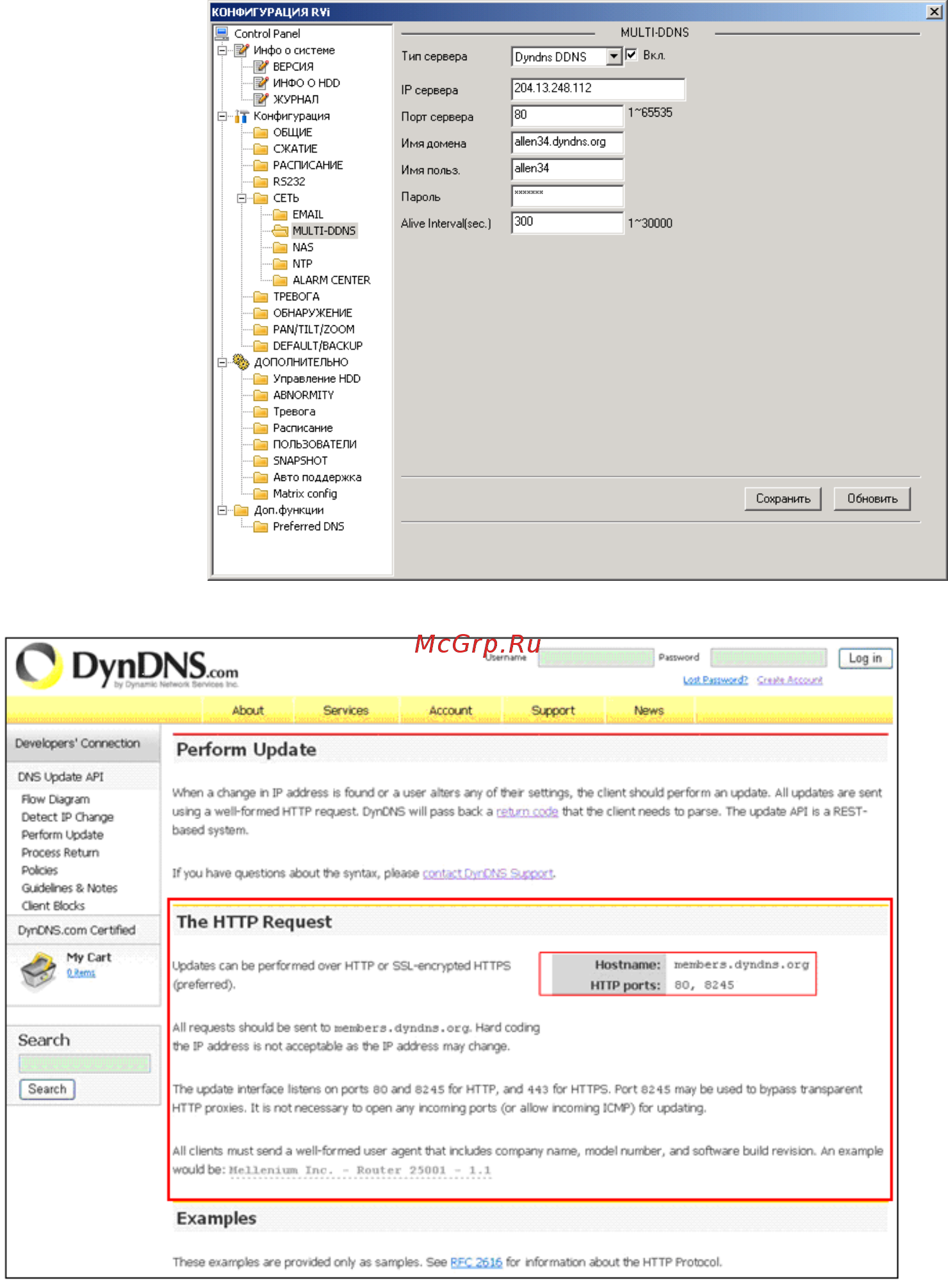The width and height of the screenshot is (948, 1286).
Task: Click the NTP folder icon
Action: [x=280, y=264]
